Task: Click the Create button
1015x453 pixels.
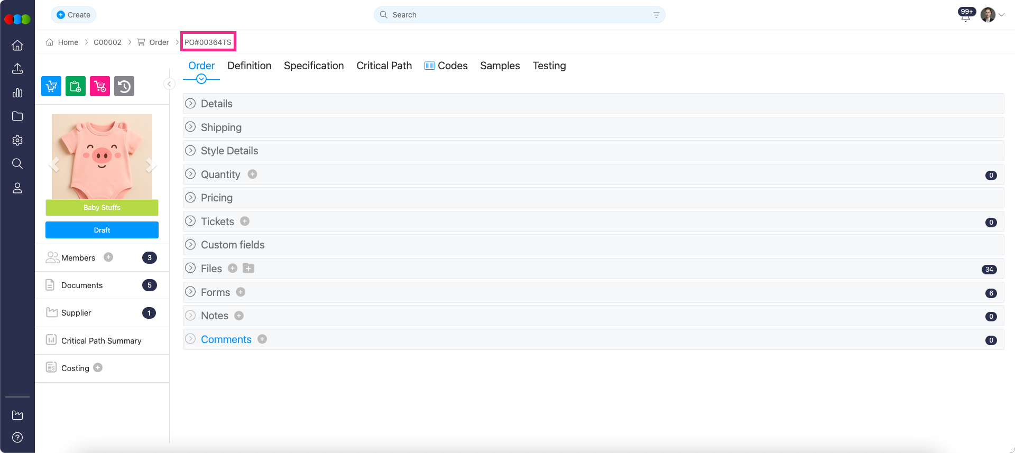Action: click(x=73, y=15)
